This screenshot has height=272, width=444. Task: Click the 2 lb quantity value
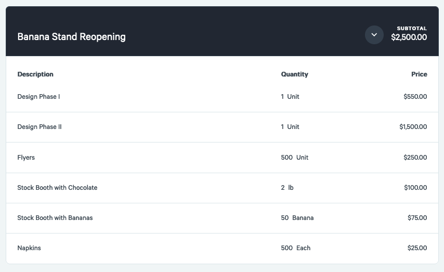[x=287, y=188]
